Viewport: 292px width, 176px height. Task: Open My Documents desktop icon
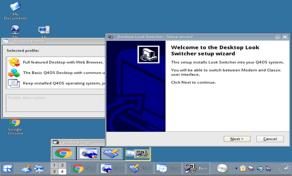pyautogui.click(x=15, y=11)
